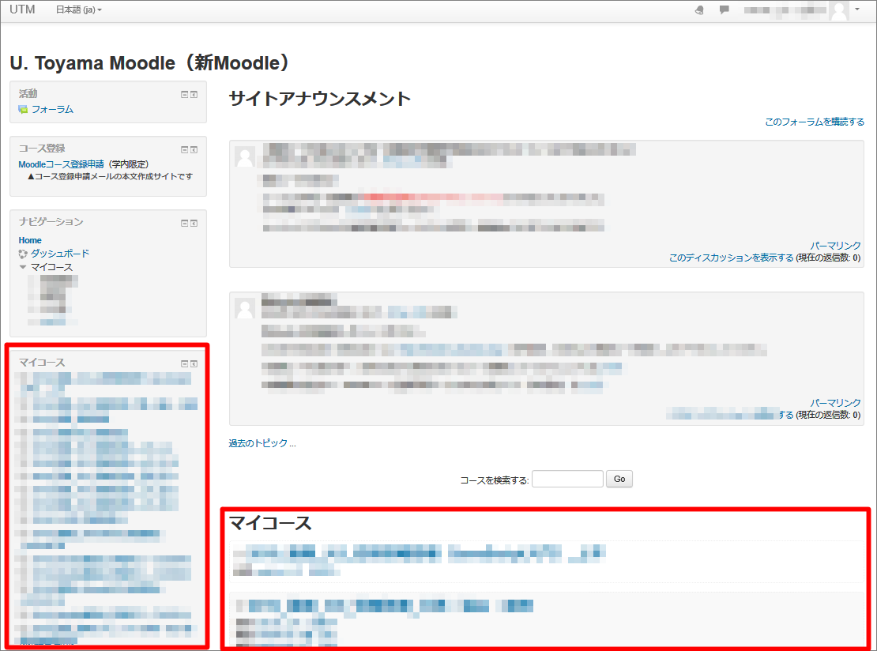This screenshot has height=651, width=877.
Task: Hide the マイコース sidebar block
Action: [x=184, y=363]
